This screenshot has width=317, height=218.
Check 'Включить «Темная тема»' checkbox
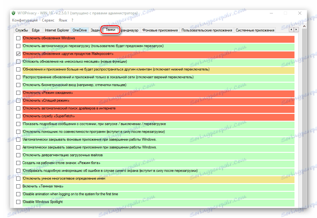18,186
